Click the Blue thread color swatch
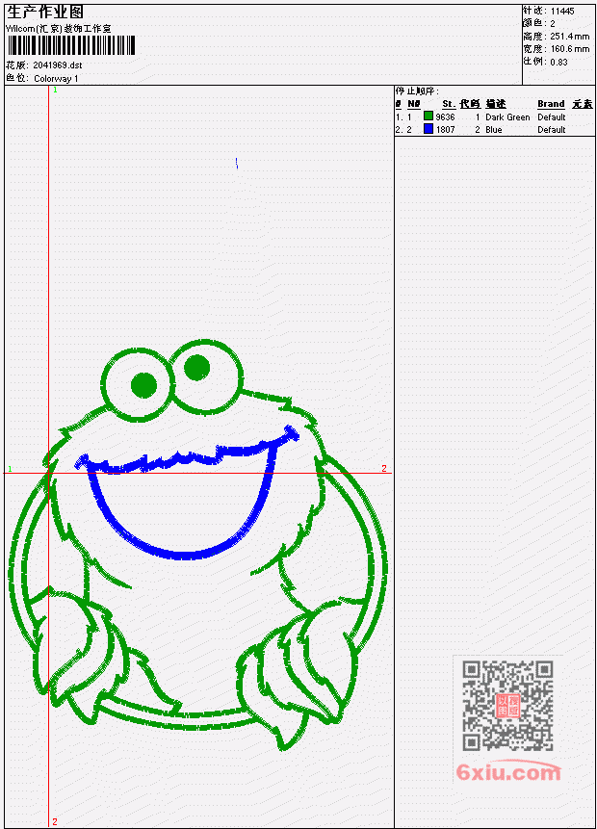Viewport: 597px width, 829px height. coord(428,128)
